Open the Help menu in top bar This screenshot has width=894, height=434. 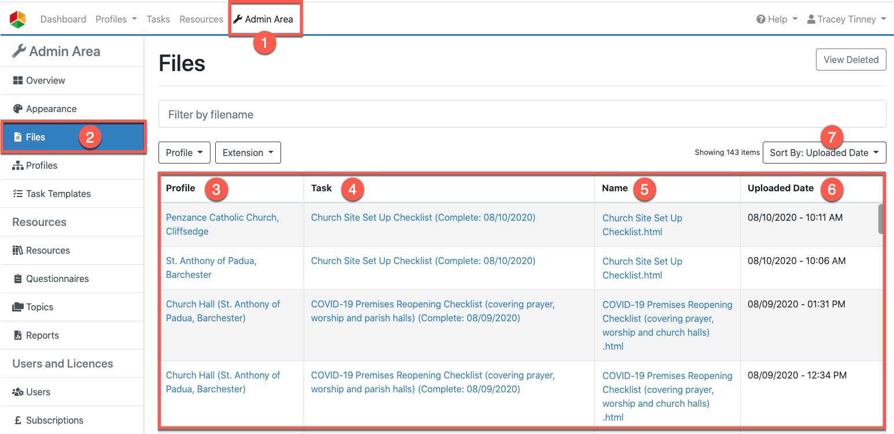click(777, 19)
